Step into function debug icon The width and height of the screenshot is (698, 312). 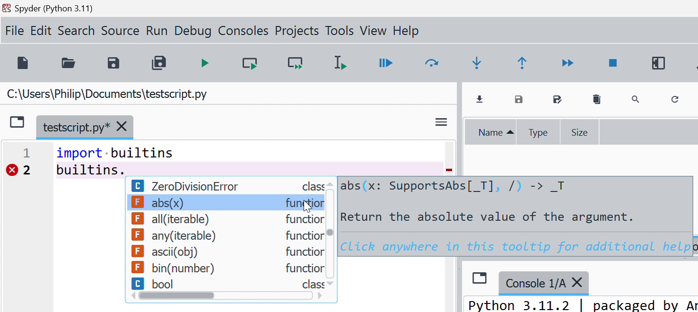[477, 63]
